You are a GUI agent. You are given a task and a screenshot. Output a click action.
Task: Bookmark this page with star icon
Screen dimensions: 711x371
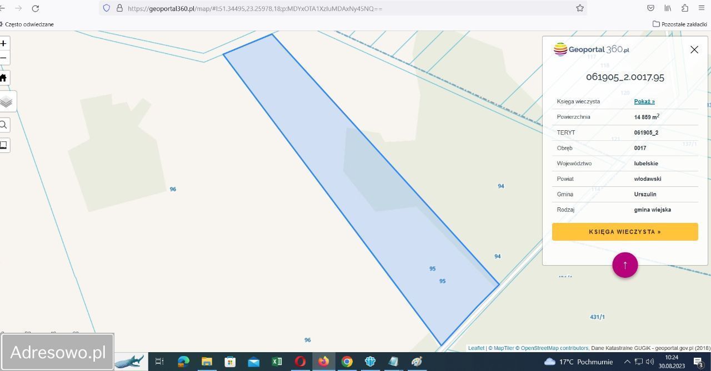tap(580, 8)
